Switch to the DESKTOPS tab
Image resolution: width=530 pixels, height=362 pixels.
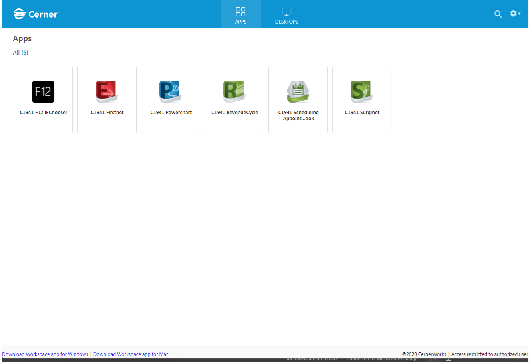click(286, 15)
